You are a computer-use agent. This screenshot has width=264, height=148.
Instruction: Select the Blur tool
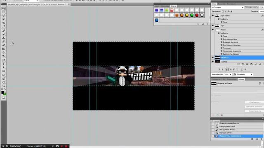pyautogui.click(x=4, y=53)
